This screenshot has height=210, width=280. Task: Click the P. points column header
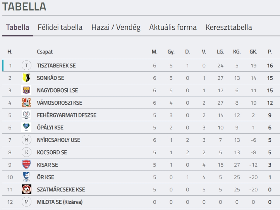270,52
